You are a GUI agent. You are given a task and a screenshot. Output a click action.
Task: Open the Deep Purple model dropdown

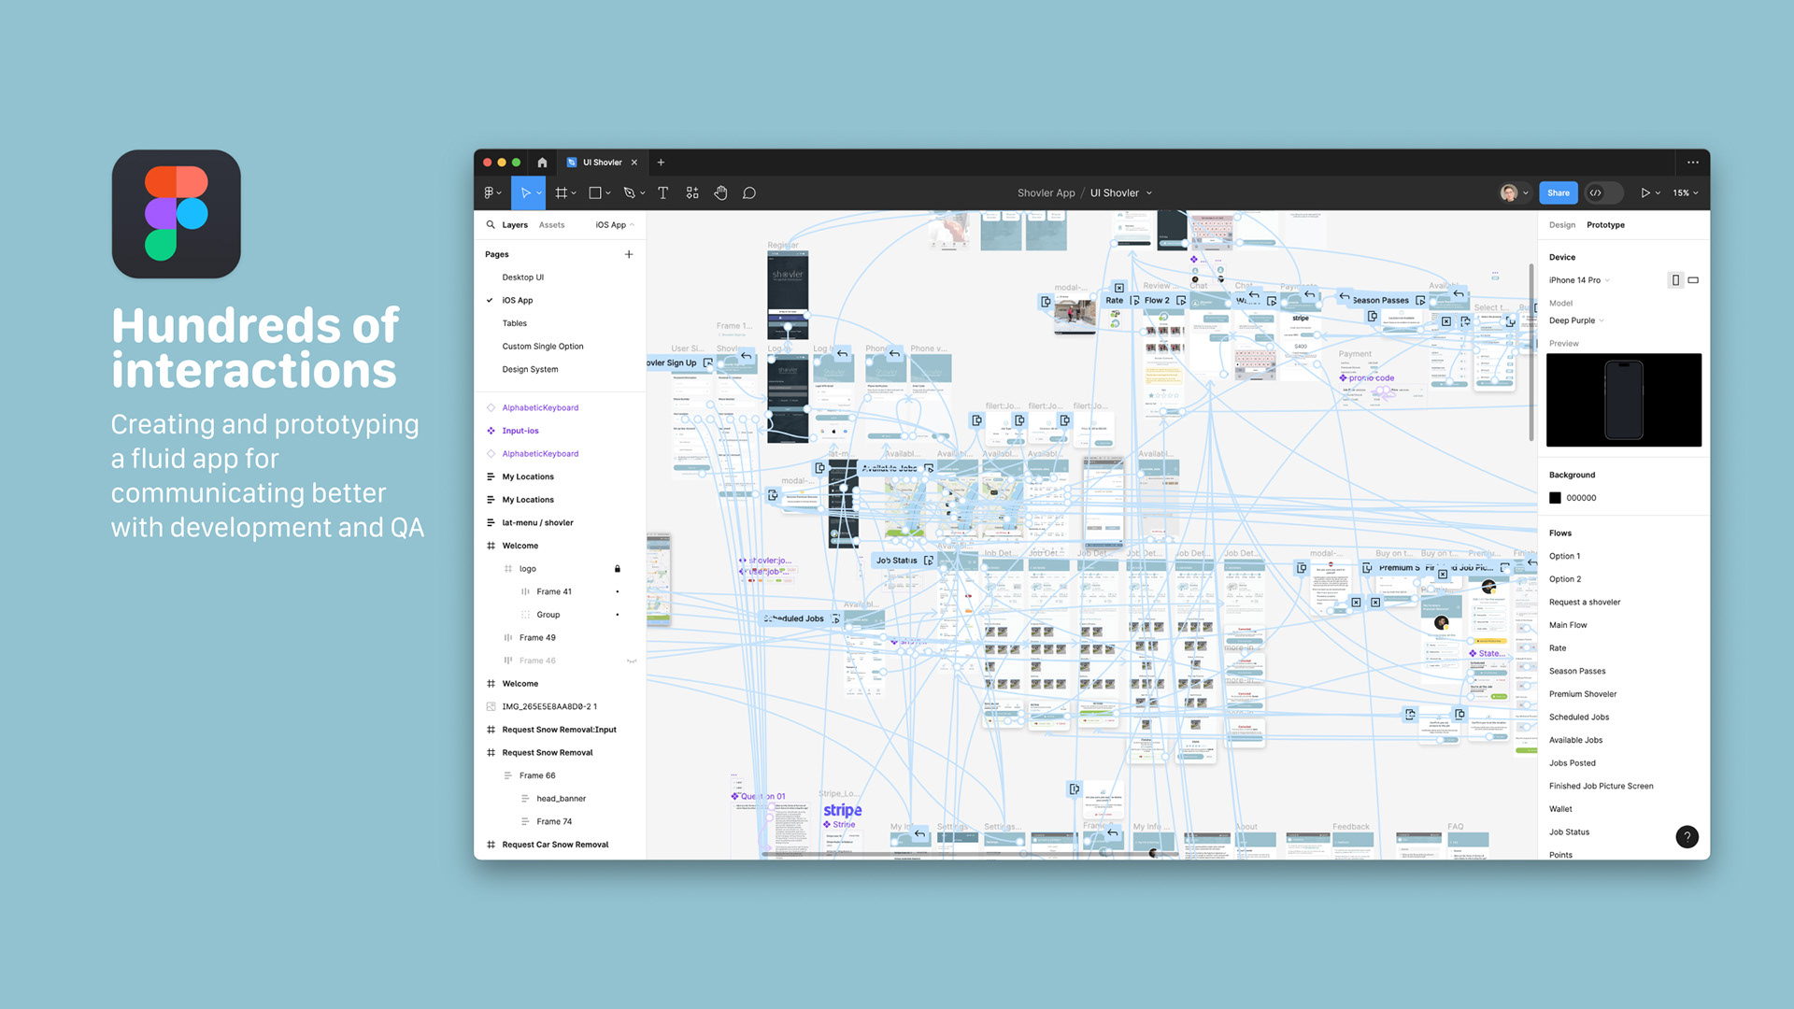coord(1576,320)
